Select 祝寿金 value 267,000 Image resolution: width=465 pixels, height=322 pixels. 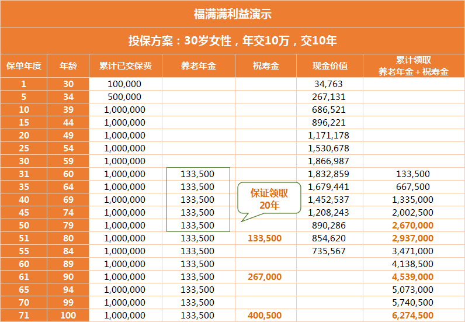pyautogui.click(x=265, y=277)
